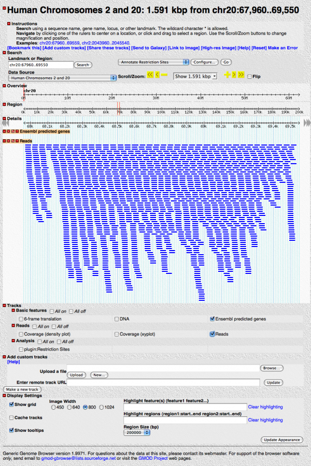This screenshot has width=311, height=466.
Task: Collapse the Reads track group in Tracks
Action: tap(13, 326)
